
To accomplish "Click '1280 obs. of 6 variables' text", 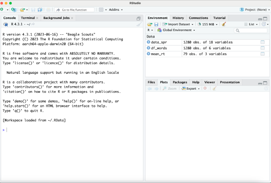I will [207, 48].
